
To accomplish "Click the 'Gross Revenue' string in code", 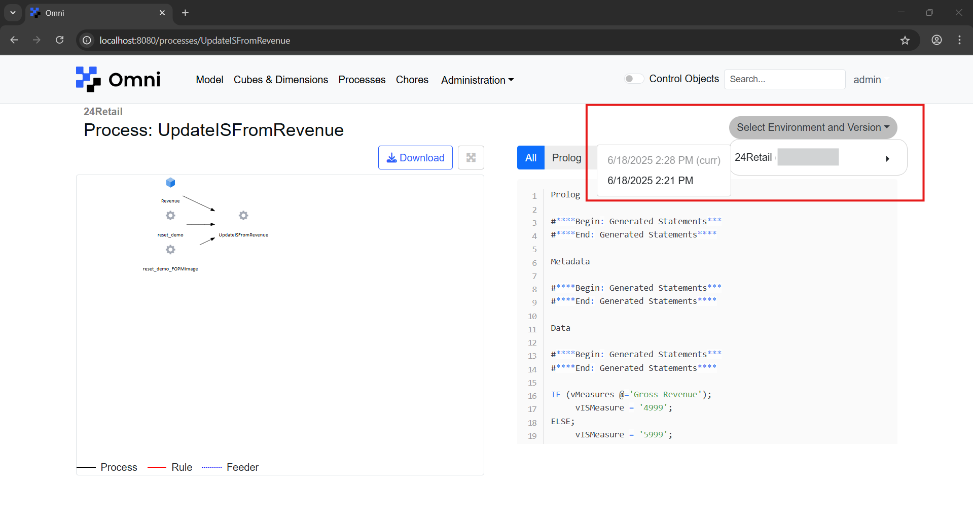I will [x=665, y=394].
